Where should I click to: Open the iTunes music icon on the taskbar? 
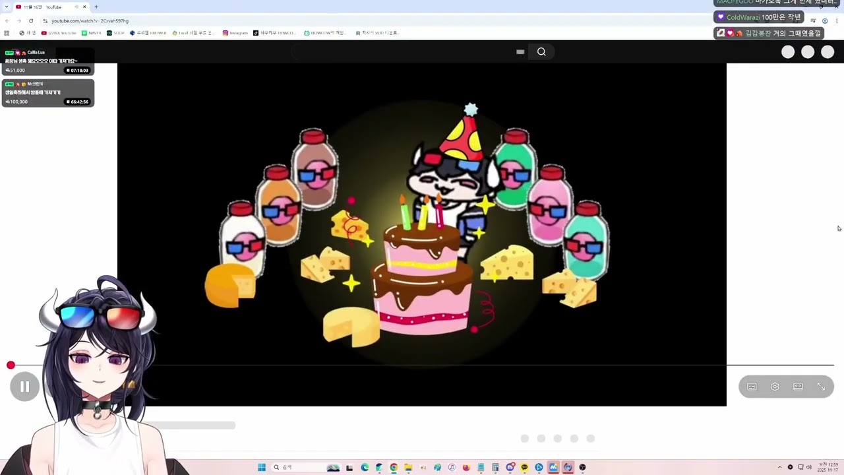pos(452,467)
